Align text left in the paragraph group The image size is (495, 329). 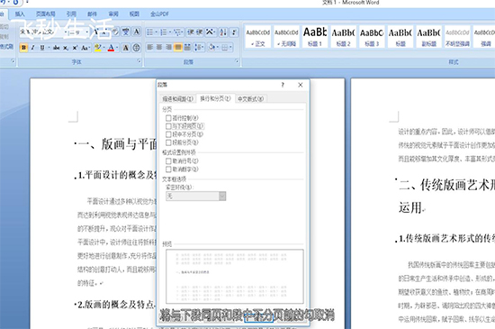[x=150, y=48]
